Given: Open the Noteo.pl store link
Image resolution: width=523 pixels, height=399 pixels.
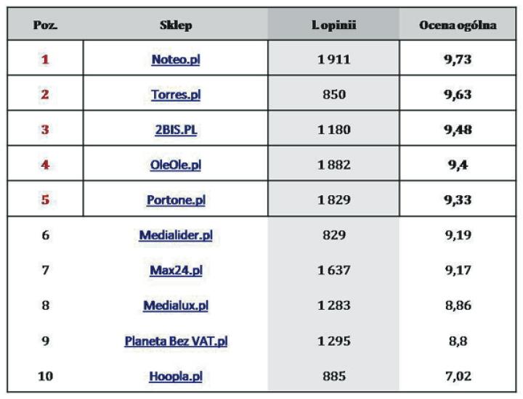Looking at the screenshot, I should coord(175,59).
